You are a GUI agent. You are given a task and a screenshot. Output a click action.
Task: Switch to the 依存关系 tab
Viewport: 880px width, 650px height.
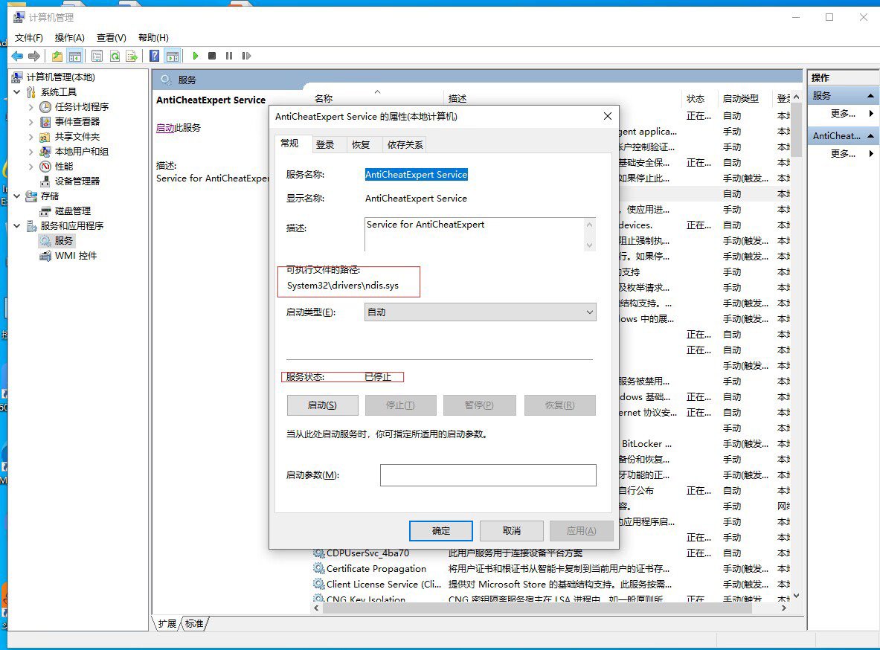coord(405,145)
